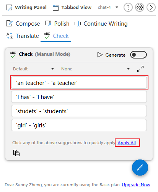This screenshot has height=192, width=158.
Task: Switch to Tabbed View
Action: point(72,8)
